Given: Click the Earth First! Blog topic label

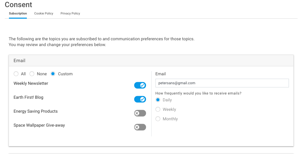Looking at the screenshot, I should pyautogui.click(x=28, y=97).
